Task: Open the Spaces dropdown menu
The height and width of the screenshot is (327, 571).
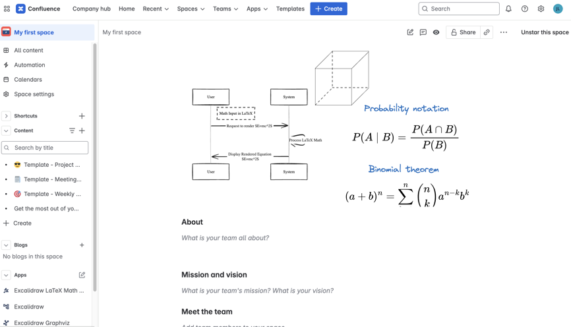Action: [191, 9]
